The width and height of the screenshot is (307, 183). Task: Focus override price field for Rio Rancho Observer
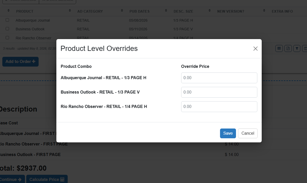[219, 107]
